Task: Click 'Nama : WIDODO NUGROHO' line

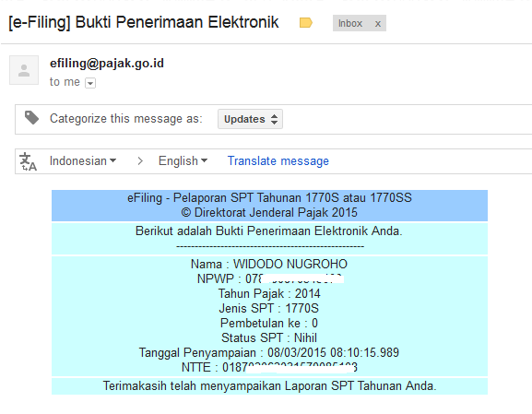Action: pos(269,264)
